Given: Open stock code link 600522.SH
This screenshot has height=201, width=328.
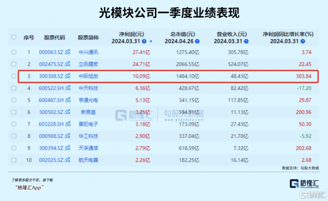Looking at the screenshot, I should point(51,88).
